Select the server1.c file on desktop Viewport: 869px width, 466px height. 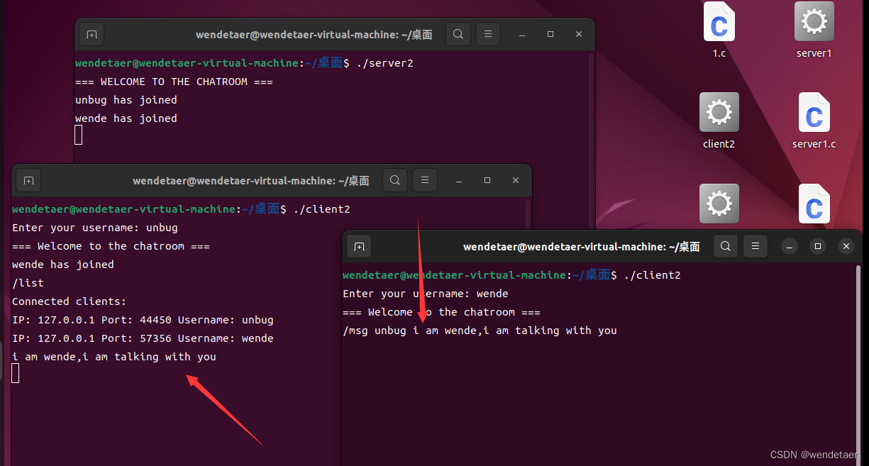814,121
